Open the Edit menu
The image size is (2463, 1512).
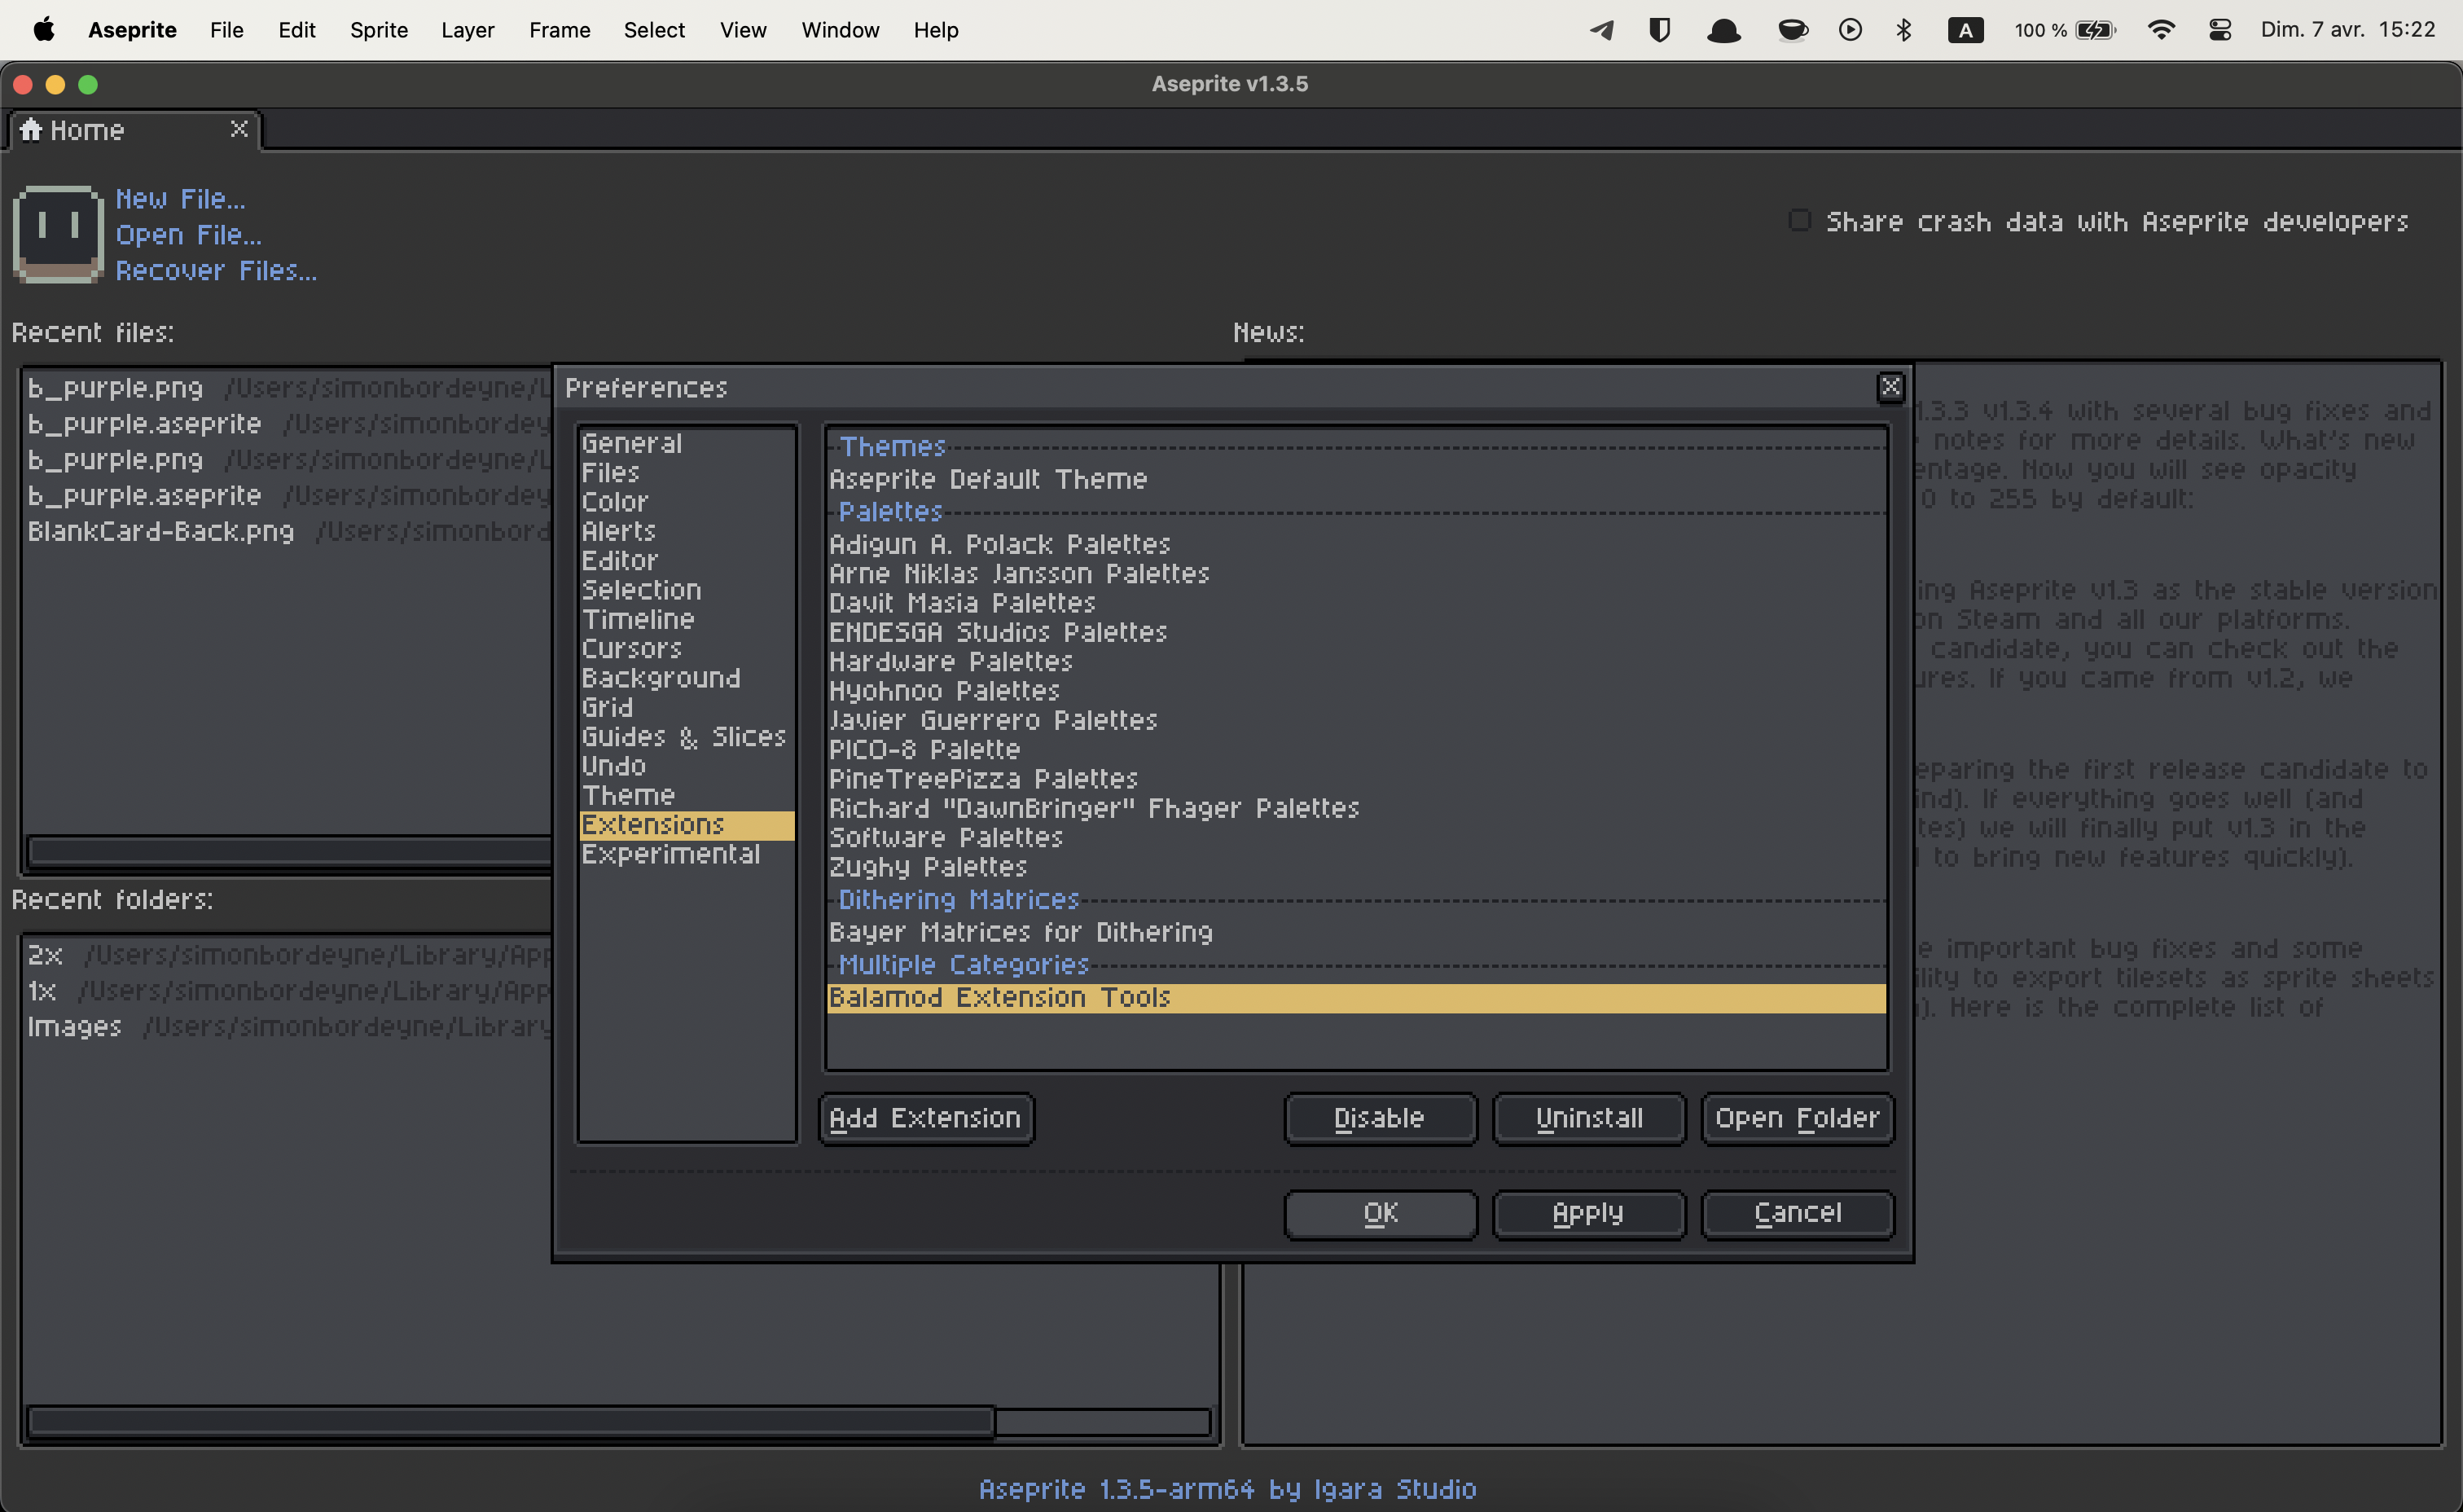pos(296,30)
